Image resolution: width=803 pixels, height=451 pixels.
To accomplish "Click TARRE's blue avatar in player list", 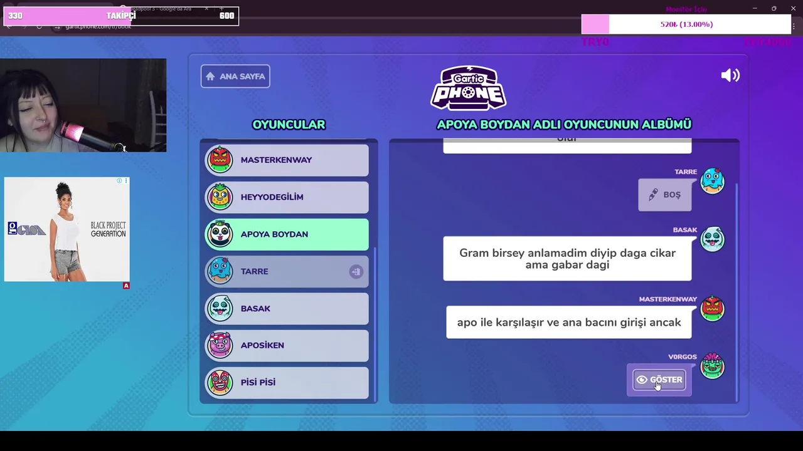I will pyautogui.click(x=220, y=271).
